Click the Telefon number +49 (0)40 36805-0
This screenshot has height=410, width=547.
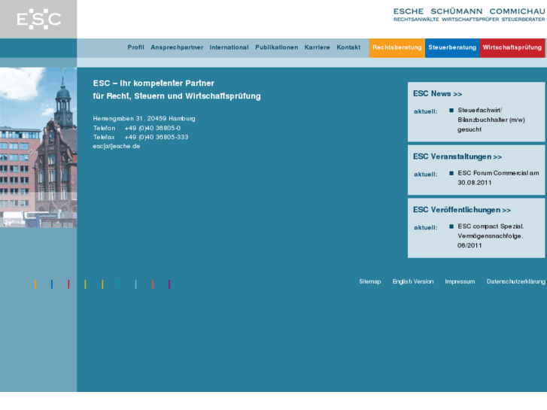[x=153, y=128]
